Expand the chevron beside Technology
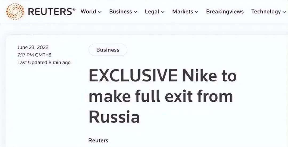 (x=284, y=12)
